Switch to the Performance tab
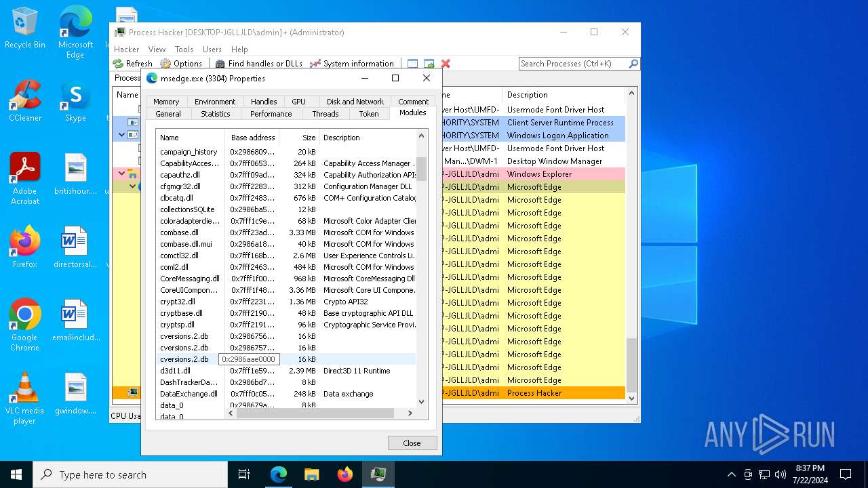This screenshot has height=488, width=868. (x=271, y=114)
